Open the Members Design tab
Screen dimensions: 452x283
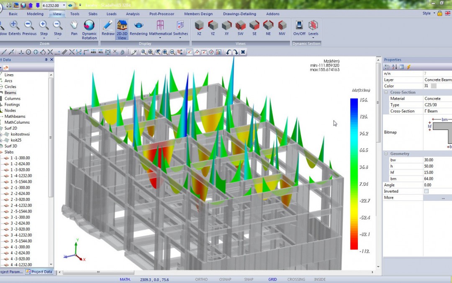click(x=198, y=14)
